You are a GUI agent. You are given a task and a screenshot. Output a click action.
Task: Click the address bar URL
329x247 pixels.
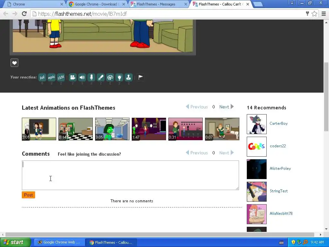(82, 14)
